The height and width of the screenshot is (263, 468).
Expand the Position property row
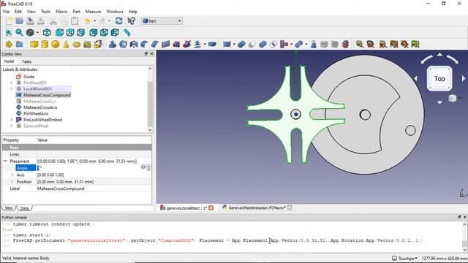pyautogui.click(x=12, y=182)
